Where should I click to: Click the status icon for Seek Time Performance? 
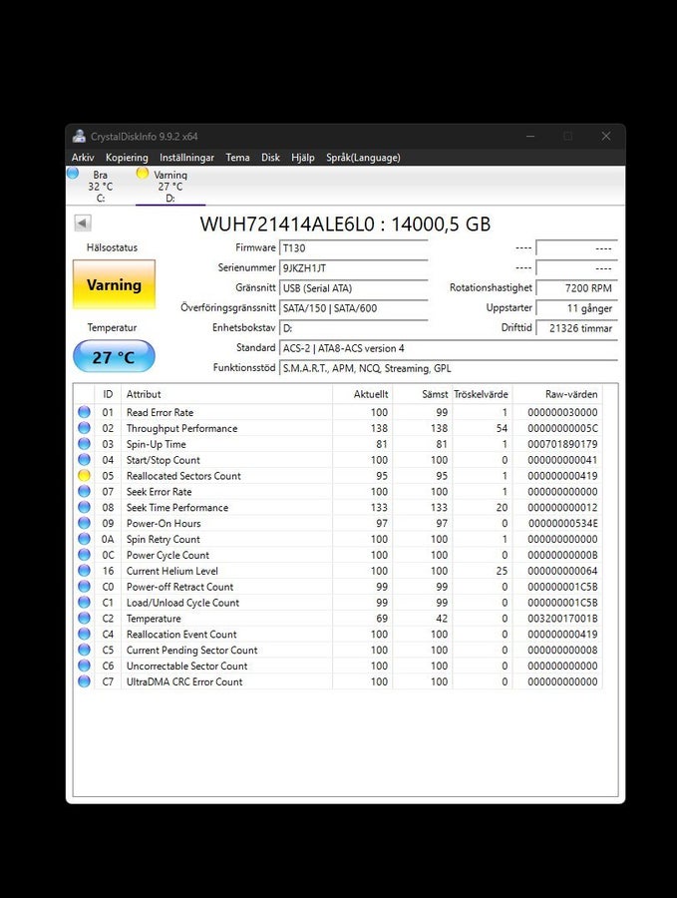[x=84, y=507]
